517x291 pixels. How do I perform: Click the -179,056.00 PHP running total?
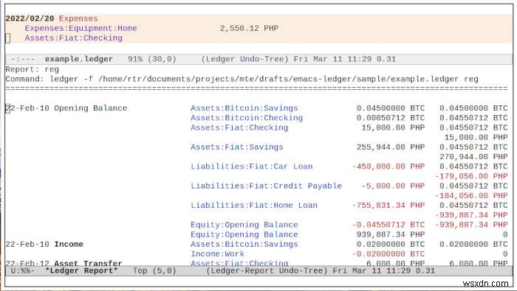coord(471,176)
